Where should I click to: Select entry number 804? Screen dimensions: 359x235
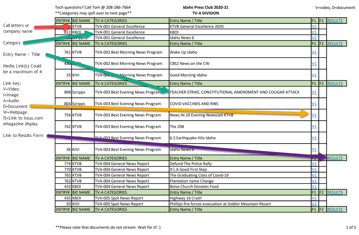click(x=67, y=104)
